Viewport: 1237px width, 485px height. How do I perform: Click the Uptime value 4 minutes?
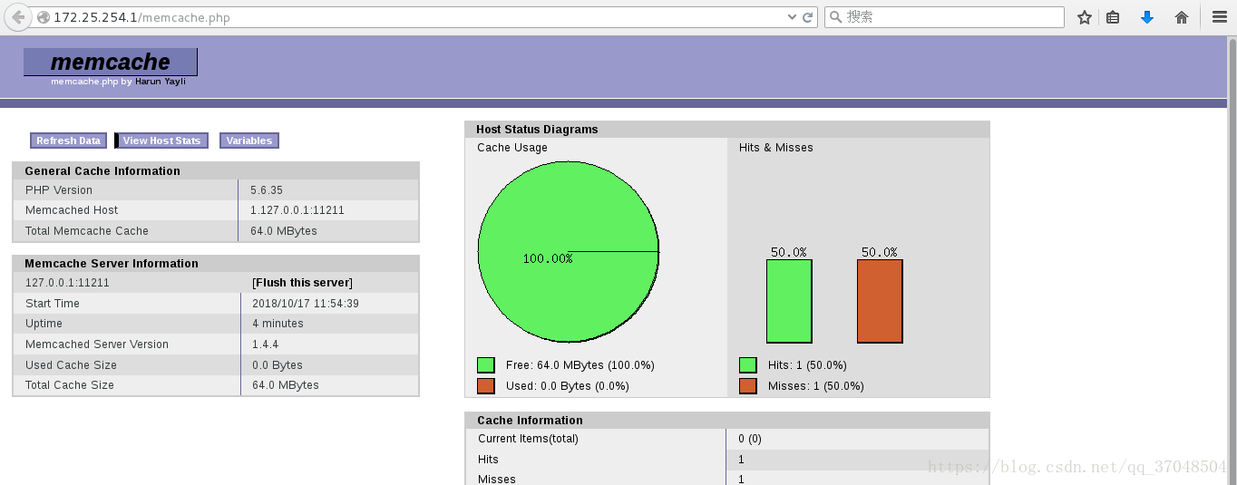(278, 324)
